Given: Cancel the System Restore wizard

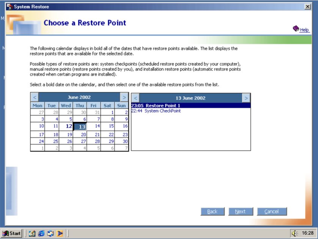Looking at the screenshot, I should [272, 211].
